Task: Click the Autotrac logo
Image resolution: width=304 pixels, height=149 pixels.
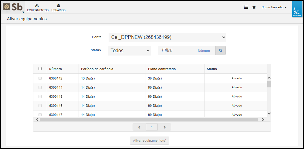Action: tap(297, 9)
